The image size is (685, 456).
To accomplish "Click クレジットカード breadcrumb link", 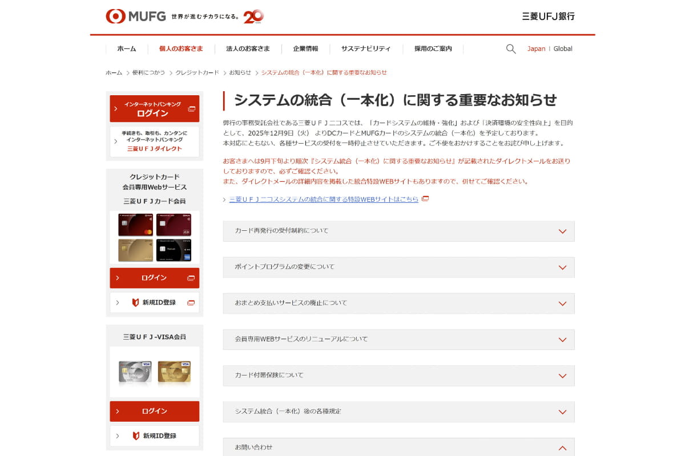I will pos(197,72).
